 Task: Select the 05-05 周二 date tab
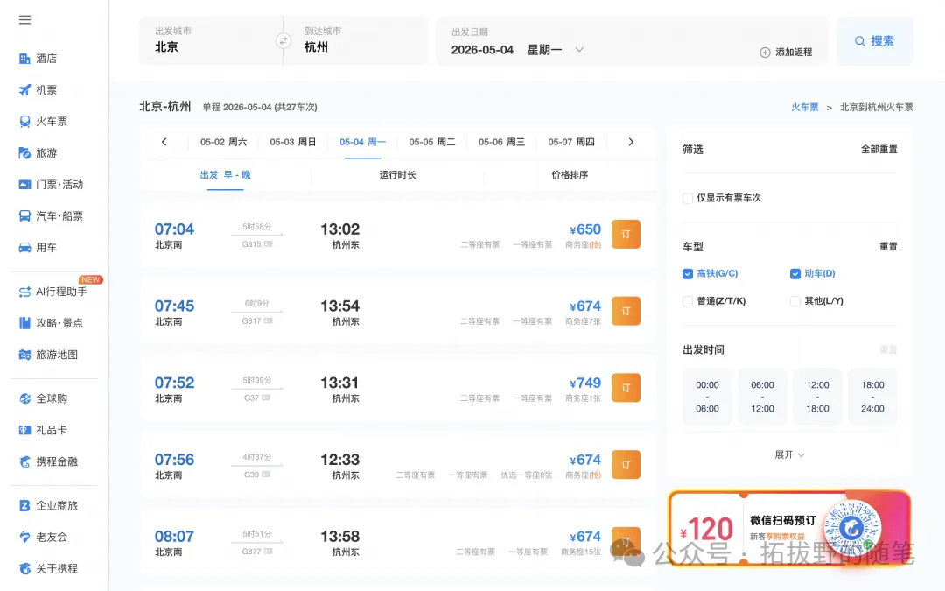coord(432,142)
